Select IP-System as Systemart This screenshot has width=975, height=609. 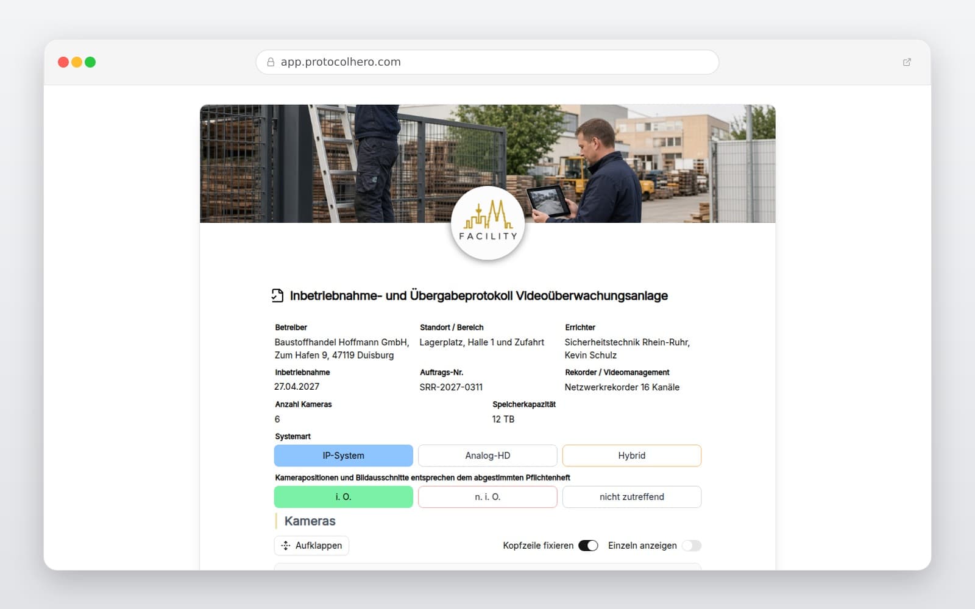(344, 456)
